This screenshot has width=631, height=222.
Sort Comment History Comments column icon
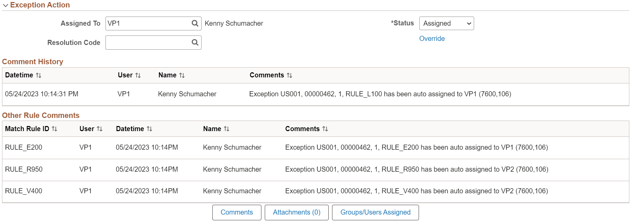pos(289,75)
